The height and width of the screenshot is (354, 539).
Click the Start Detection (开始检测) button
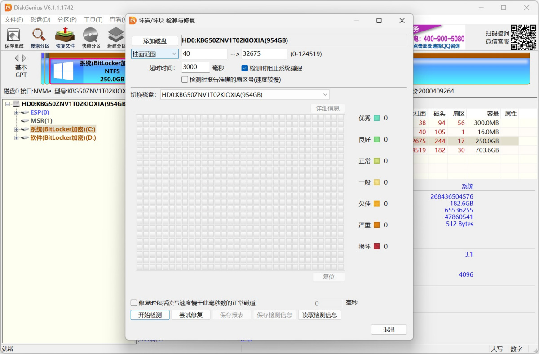[150, 315]
